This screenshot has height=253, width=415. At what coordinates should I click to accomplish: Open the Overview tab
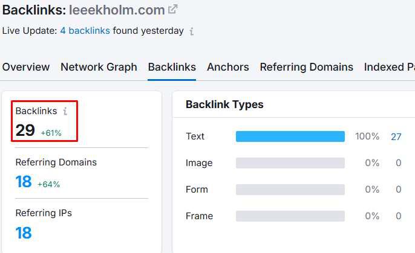pyautogui.click(x=26, y=67)
